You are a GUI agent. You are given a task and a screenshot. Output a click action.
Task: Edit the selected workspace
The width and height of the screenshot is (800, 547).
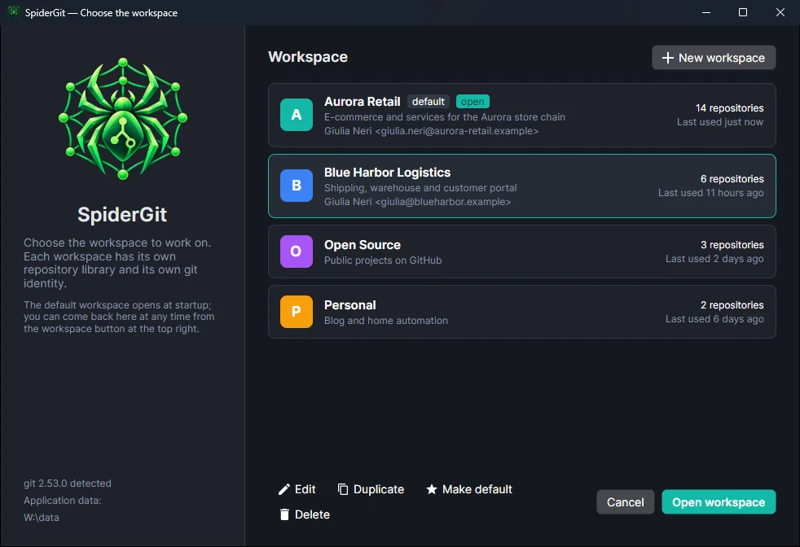pos(297,489)
